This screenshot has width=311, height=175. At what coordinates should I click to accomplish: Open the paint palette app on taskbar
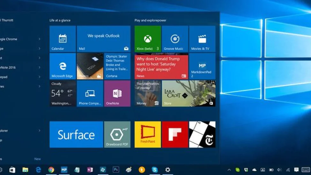coord(129,170)
